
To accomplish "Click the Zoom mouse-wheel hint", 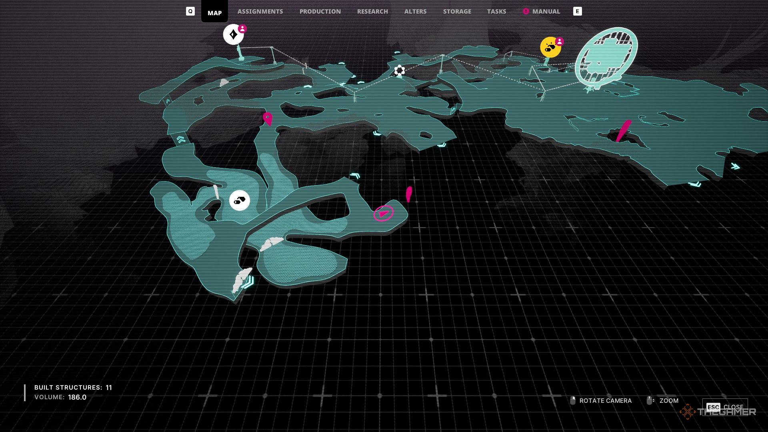I will pyautogui.click(x=662, y=400).
